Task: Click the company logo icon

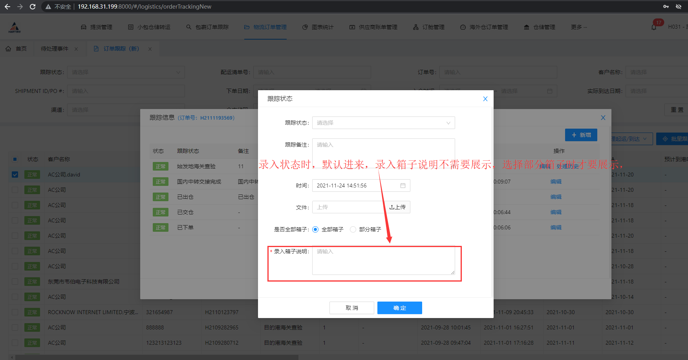Action: tap(15, 27)
